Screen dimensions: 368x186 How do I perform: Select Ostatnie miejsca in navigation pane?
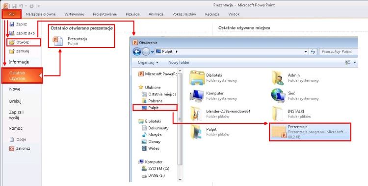[x=159, y=94]
